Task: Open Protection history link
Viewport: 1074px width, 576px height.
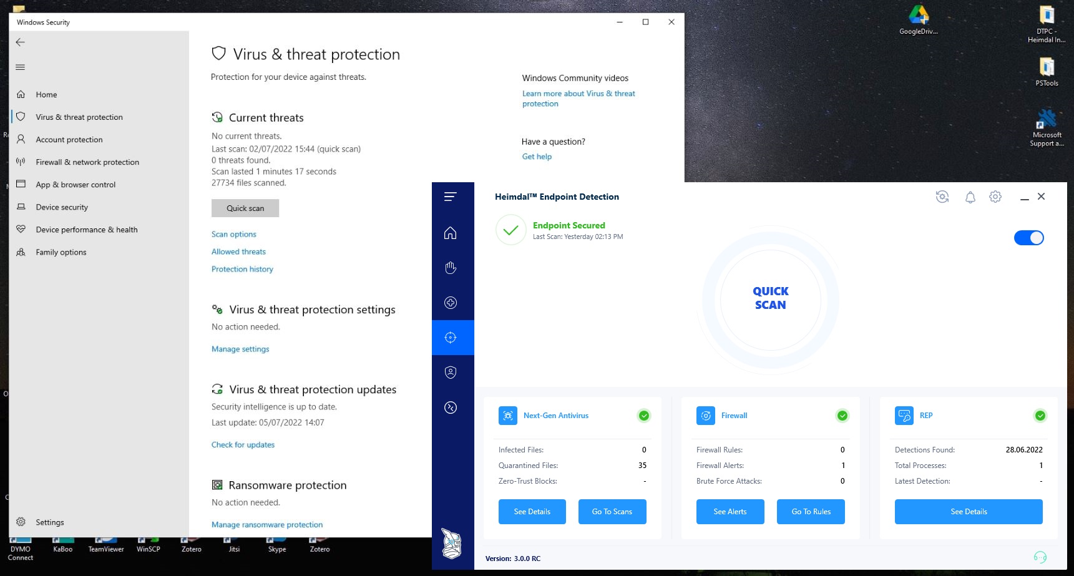Action: (x=242, y=269)
